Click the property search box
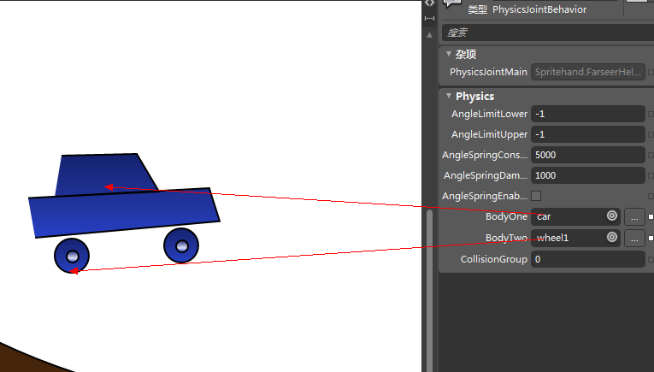This screenshot has width=654, height=372. (548, 32)
